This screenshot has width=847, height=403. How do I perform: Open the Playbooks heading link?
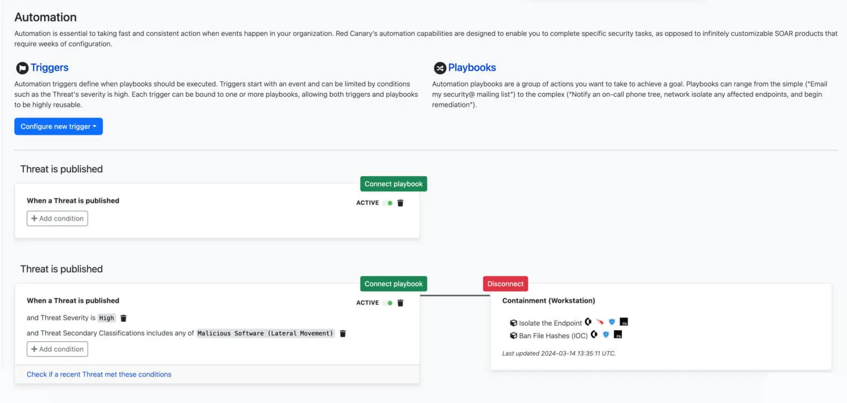tap(472, 68)
